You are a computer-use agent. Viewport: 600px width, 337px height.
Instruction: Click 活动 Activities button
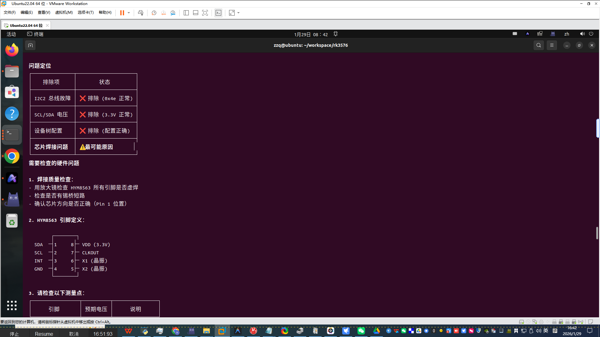[x=11, y=34]
